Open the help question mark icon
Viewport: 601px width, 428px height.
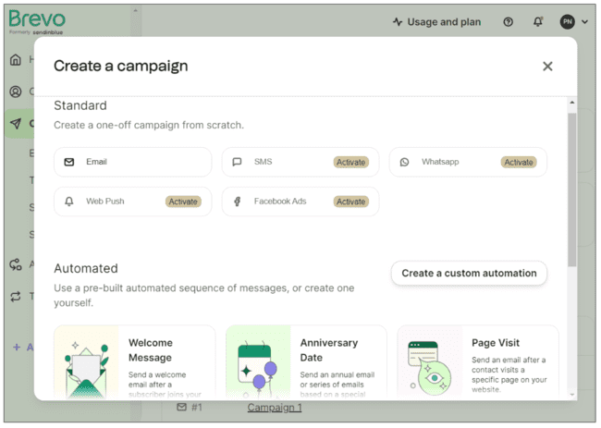(508, 22)
